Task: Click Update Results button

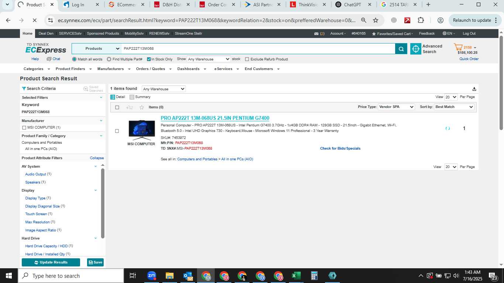Action: click(51, 262)
